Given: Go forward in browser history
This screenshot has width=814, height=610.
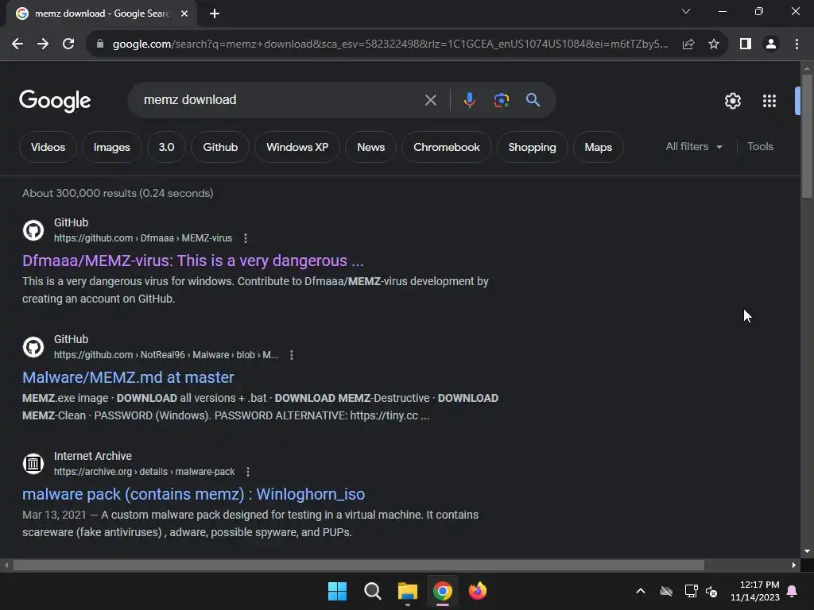Looking at the screenshot, I should click(43, 44).
